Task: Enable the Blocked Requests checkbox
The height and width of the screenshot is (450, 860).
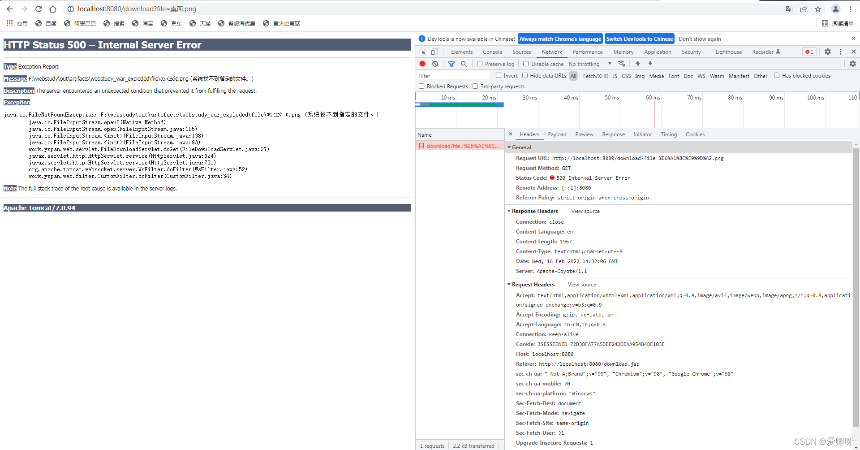Action: pos(421,87)
